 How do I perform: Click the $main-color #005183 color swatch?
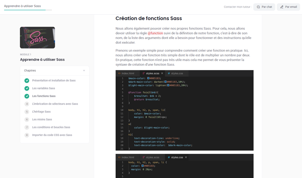coord(148,78)
